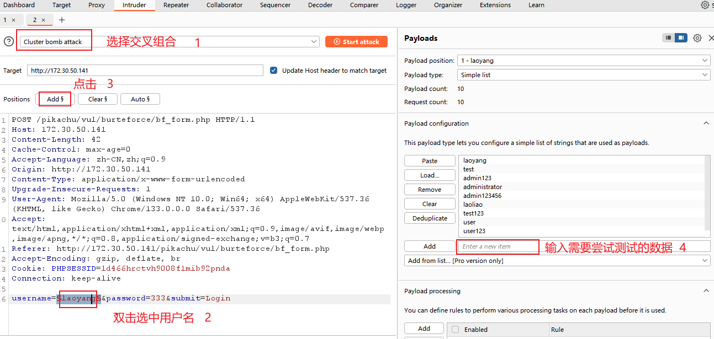Dock Payloads panel to the right side
Screen dimensions: 714x339
(681, 38)
